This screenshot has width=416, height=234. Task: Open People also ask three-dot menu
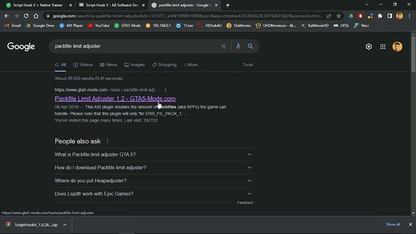coord(107,141)
